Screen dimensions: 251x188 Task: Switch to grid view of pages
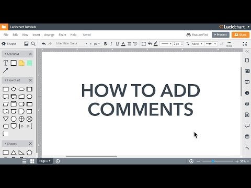pyautogui.click(x=32, y=161)
